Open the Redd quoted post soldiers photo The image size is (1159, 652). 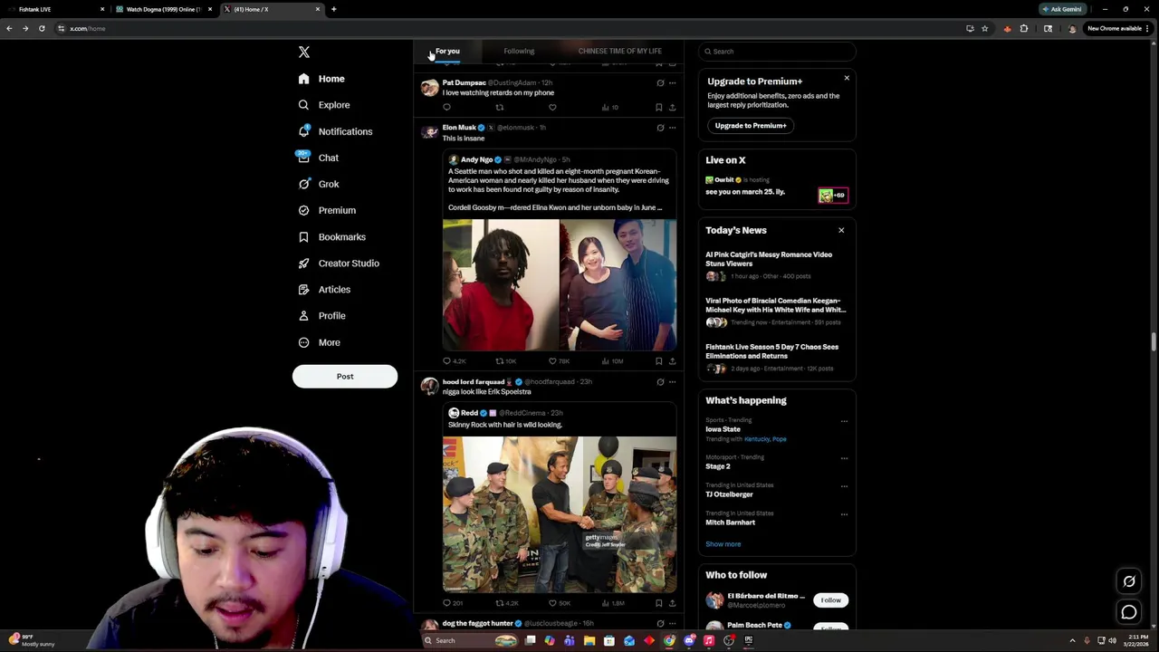coord(560,514)
